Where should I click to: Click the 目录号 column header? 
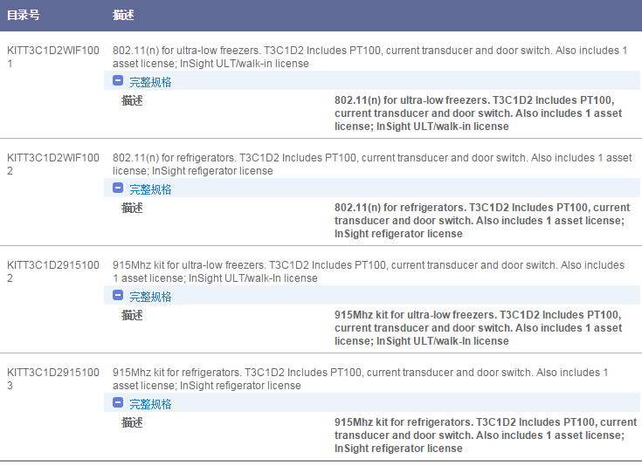(24, 16)
